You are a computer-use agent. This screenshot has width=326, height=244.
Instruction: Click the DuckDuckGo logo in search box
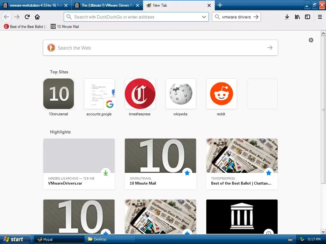coord(51,48)
